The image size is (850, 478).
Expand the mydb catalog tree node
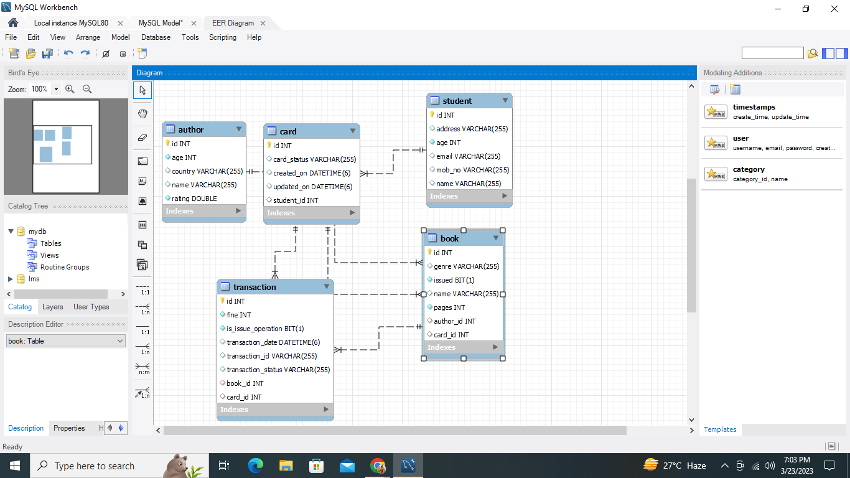10,231
